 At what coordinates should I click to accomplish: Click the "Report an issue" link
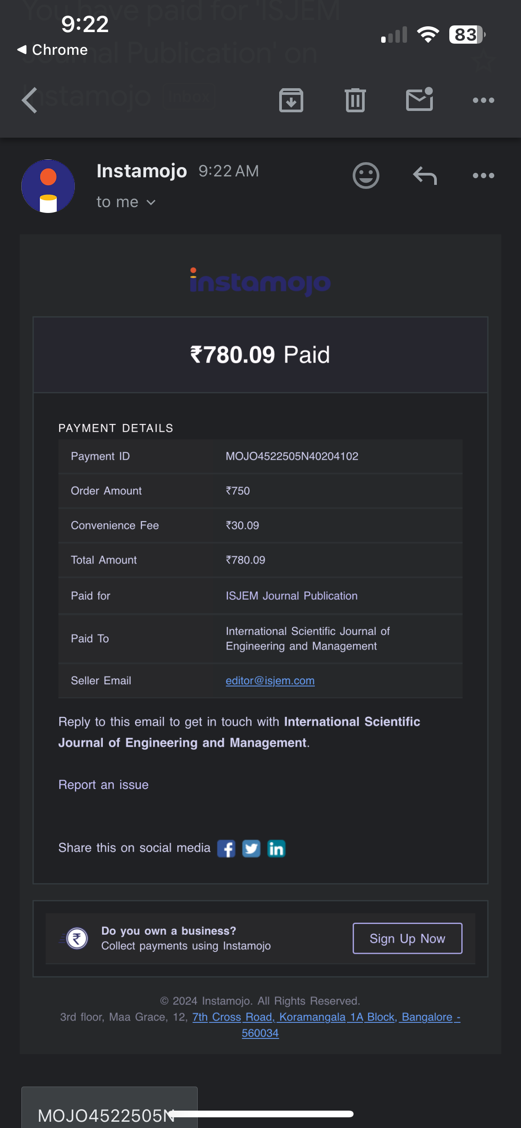click(103, 785)
